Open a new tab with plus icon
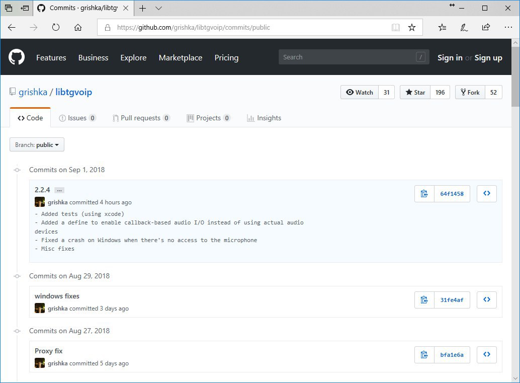The height and width of the screenshot is (383, 520). [143, 8]
